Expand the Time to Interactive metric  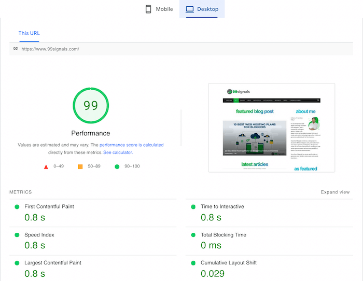[222, 206]
